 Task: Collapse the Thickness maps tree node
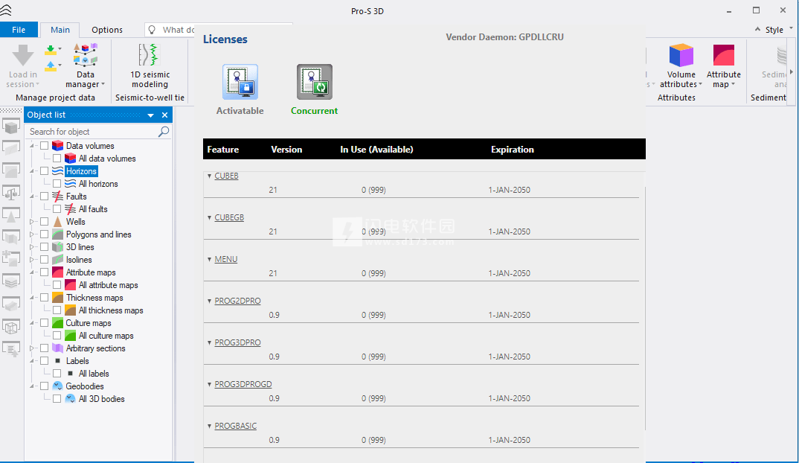click(31, 298)
